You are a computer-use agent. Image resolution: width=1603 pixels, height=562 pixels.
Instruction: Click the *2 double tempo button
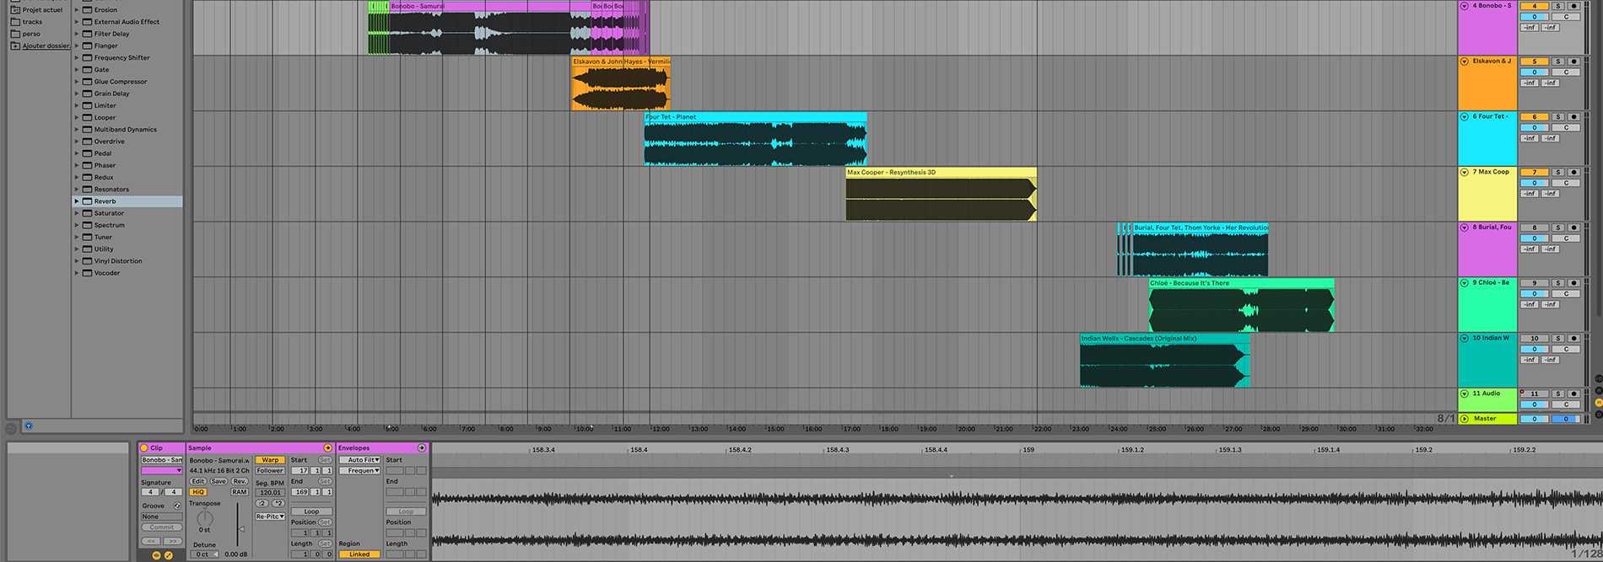pos(278,503)
